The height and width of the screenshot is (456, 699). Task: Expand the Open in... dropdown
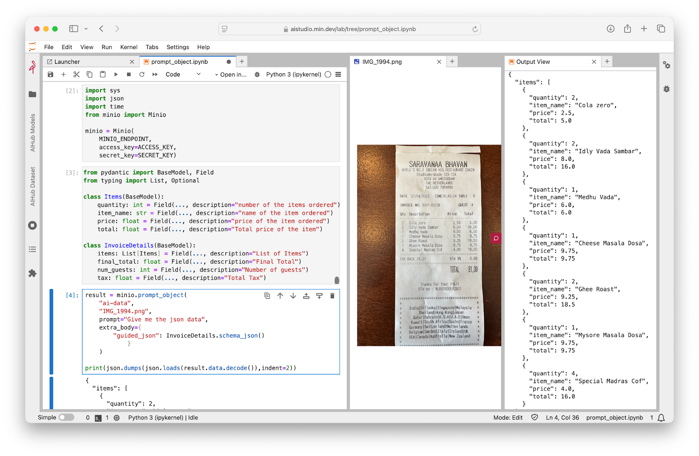tap(230, 75)
